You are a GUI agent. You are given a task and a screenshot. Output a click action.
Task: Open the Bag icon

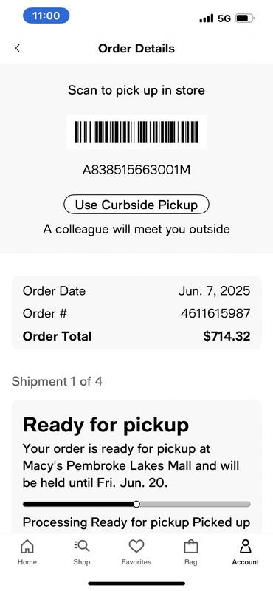click(x=191, y=547)
